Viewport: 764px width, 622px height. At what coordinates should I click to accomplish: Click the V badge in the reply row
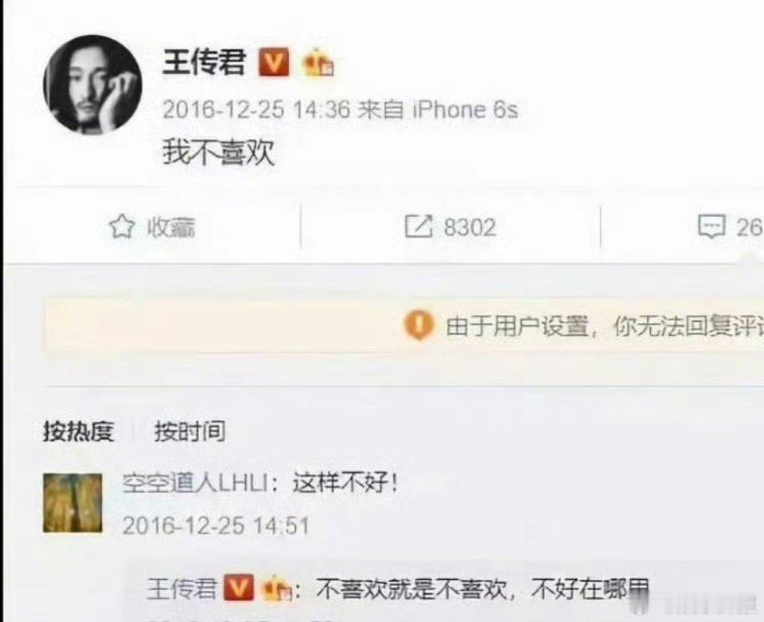click(x=238, y=589)
